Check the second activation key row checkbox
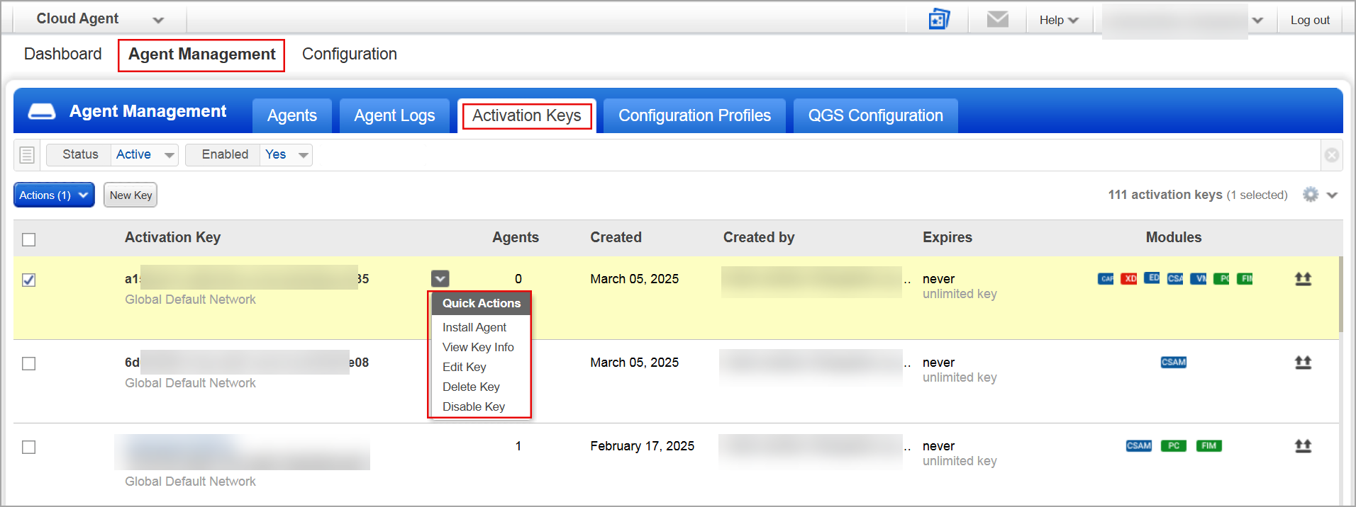 (29, 363)
